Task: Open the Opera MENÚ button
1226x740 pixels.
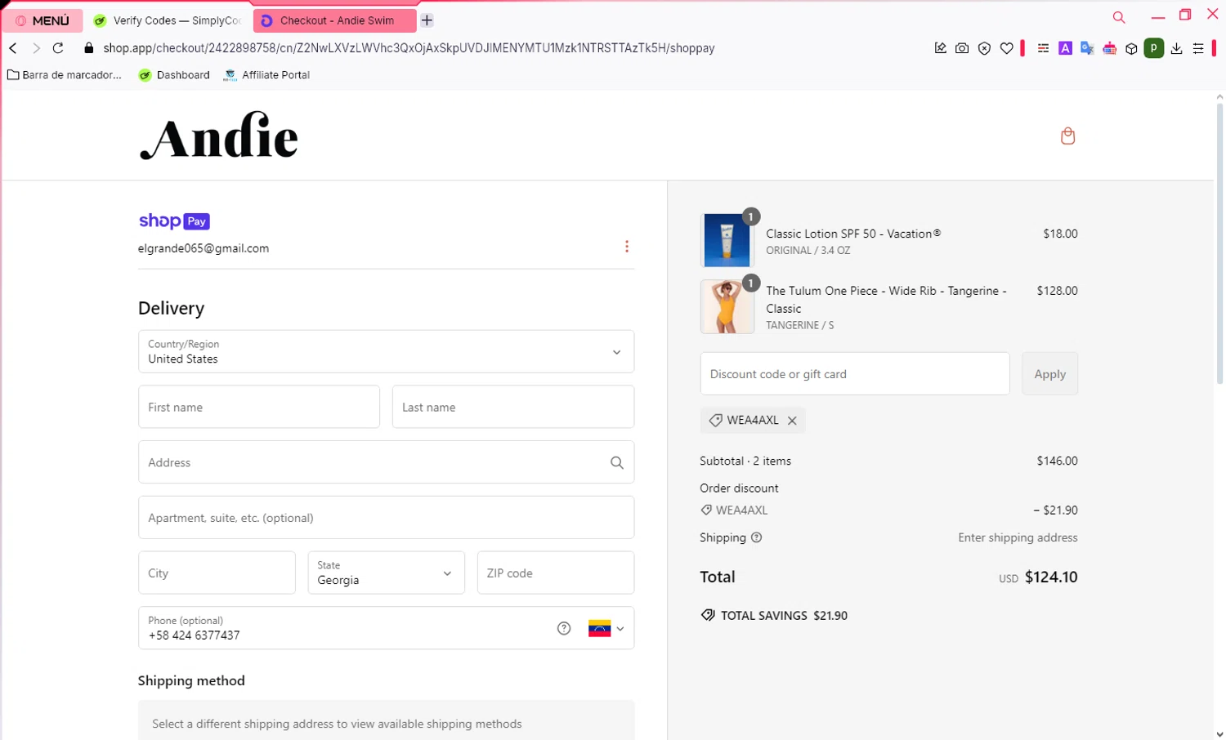Action: pyautogui.click(x=43, y=20)
